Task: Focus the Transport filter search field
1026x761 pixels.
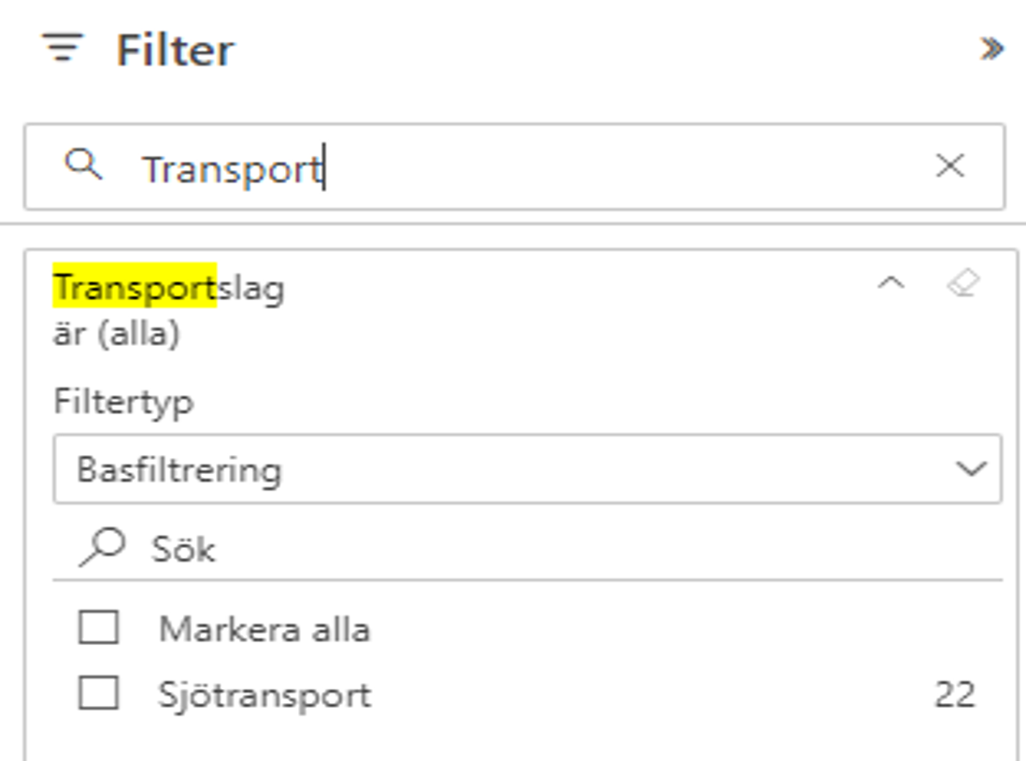Action: (514, 166)
